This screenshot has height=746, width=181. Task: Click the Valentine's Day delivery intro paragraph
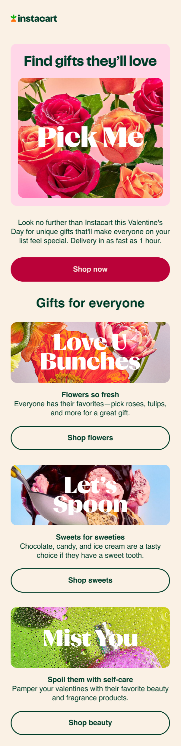point(90,232)
